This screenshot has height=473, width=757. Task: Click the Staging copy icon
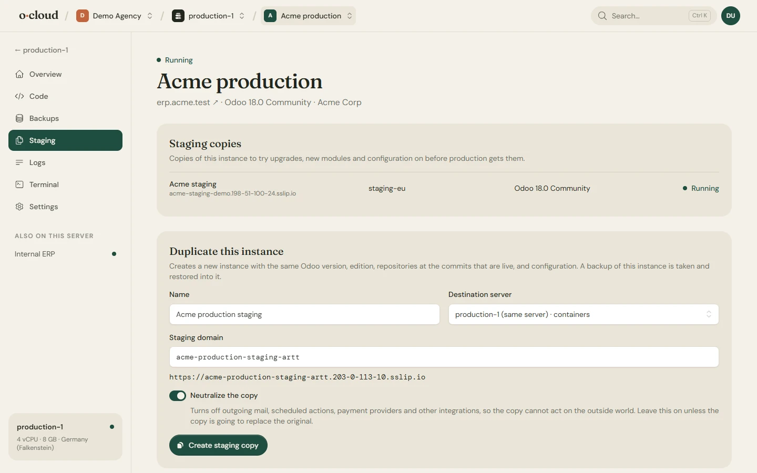(19, 140)
